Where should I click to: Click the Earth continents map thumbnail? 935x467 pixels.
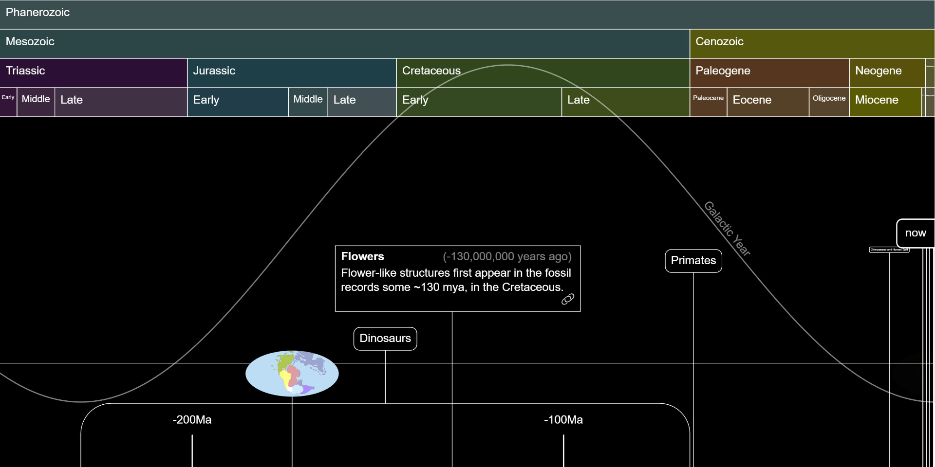coord(292,373)
